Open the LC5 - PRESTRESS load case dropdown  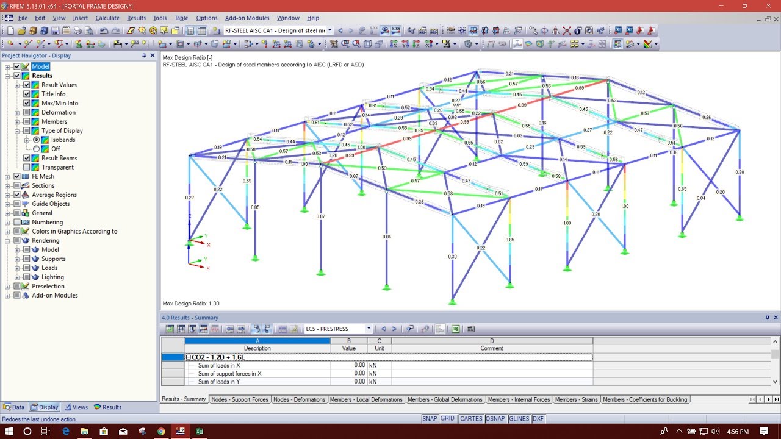pyautogui.click(x=369, y=329)
